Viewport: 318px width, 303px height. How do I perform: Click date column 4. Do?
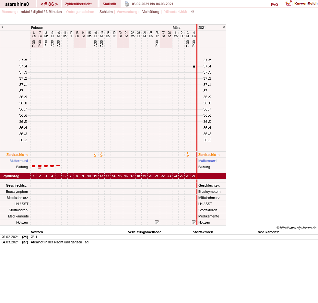coord(194,34)
